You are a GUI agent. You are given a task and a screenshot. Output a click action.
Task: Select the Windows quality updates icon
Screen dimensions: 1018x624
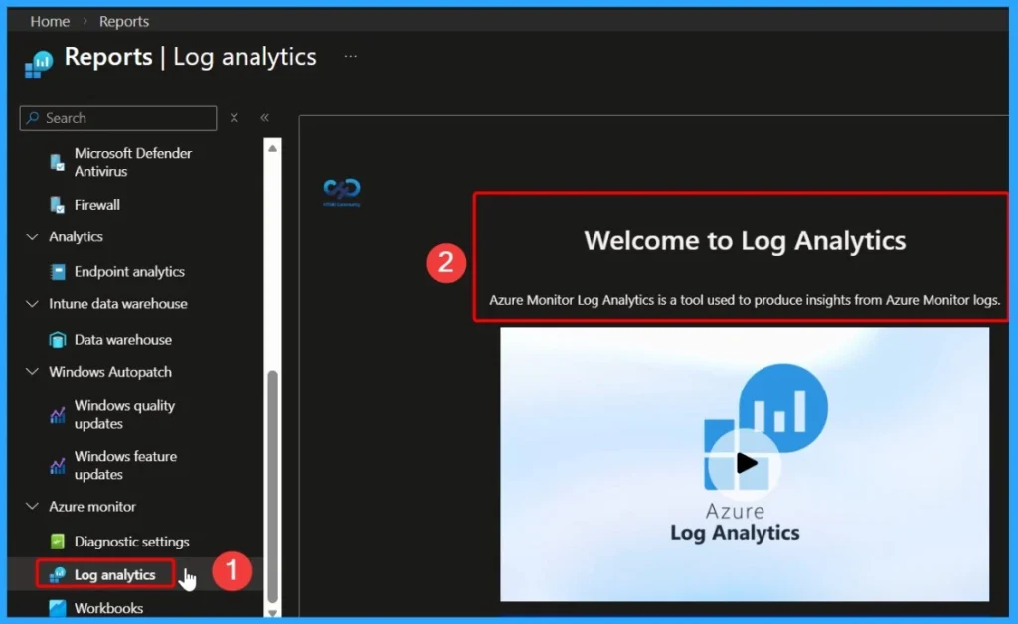(57, 414)
